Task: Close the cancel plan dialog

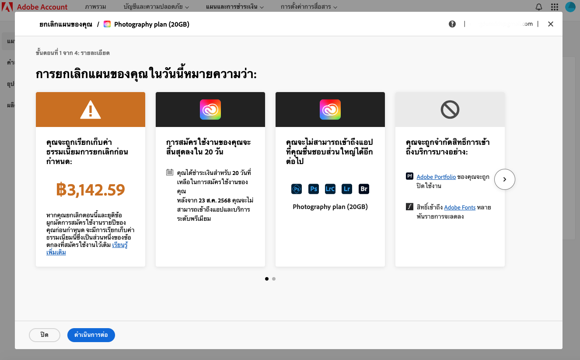Action: 551,24
